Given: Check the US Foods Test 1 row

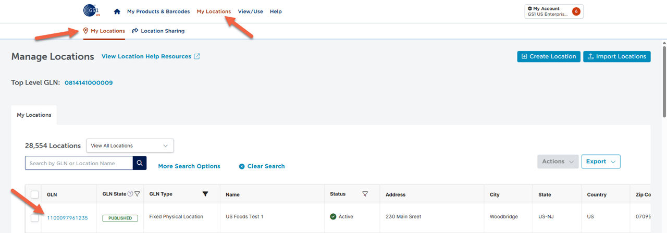Looking at the screenshot, I should click(x=35, y=218).
